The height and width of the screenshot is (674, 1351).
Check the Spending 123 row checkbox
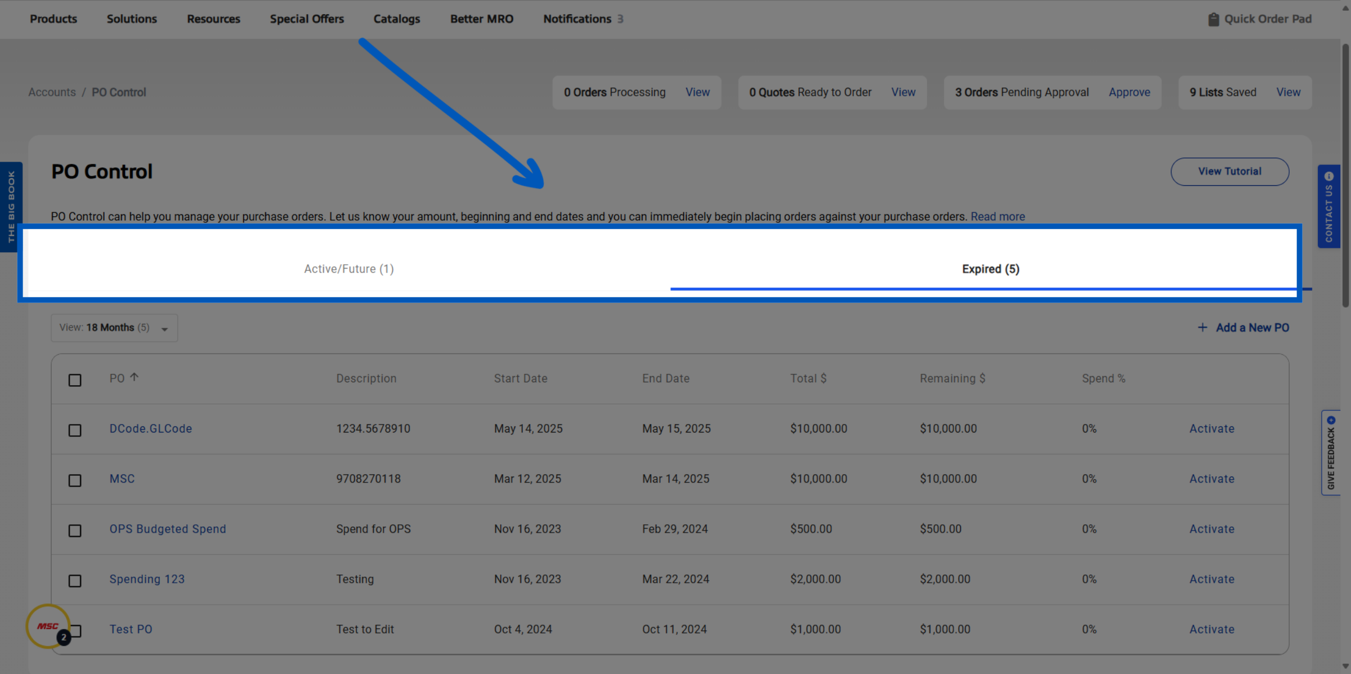tap(75, 581)
